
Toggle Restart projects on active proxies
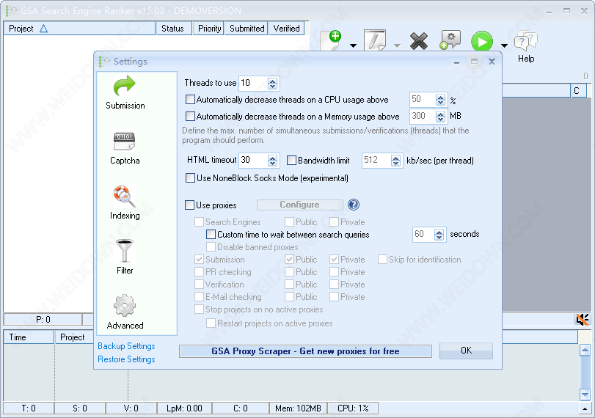[x=211, y=323]
